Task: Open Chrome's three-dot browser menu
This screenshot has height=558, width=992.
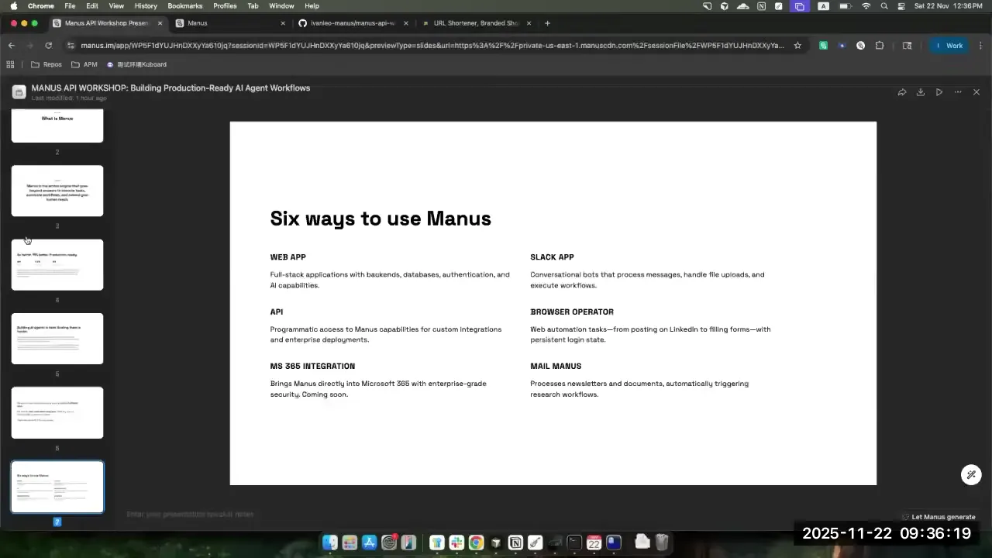Action: tap(981, 45)
